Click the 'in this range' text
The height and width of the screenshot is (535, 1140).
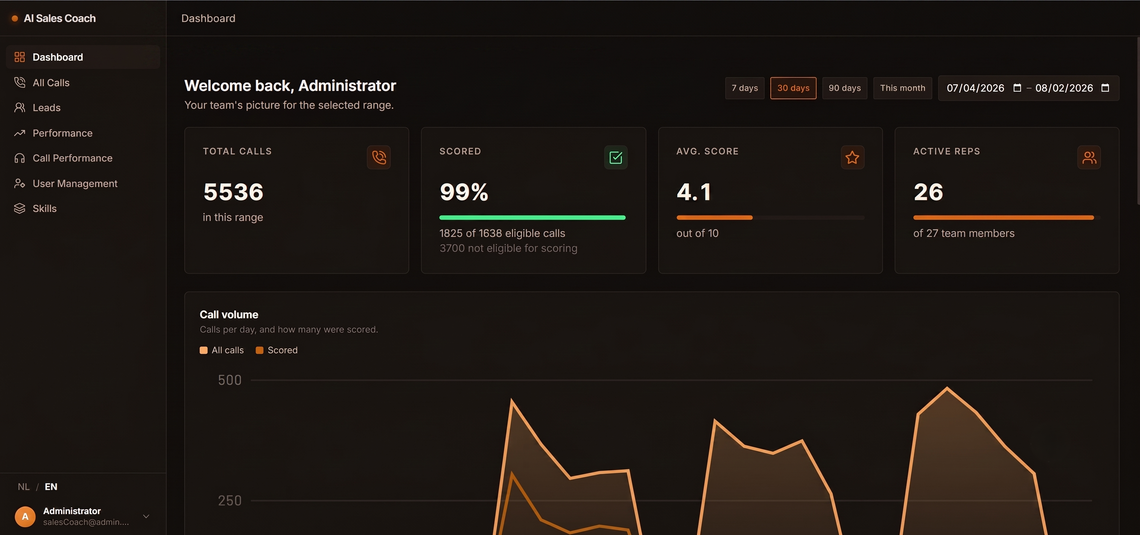pyautogui.click(x=233, y=217)
